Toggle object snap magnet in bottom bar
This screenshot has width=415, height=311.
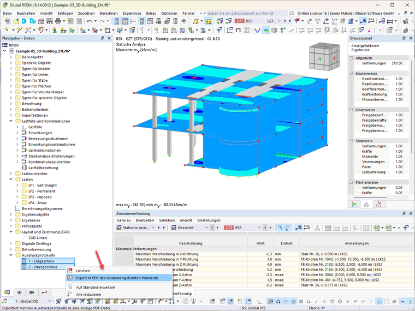tap(278, 301)
